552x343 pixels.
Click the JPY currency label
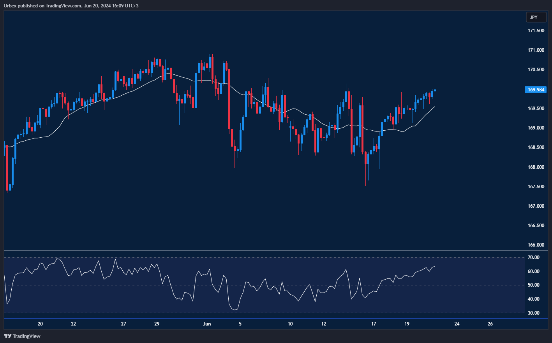[x=533, y=17]
